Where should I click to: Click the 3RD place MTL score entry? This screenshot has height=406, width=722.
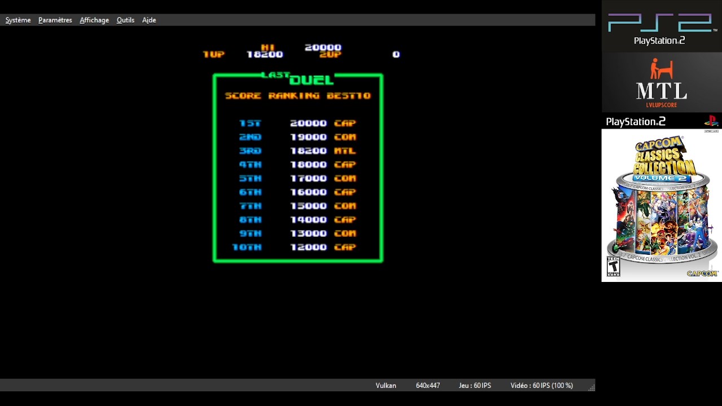tap(297, 151)
